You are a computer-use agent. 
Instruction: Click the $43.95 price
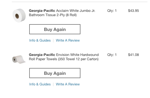(x=133, y=11)
